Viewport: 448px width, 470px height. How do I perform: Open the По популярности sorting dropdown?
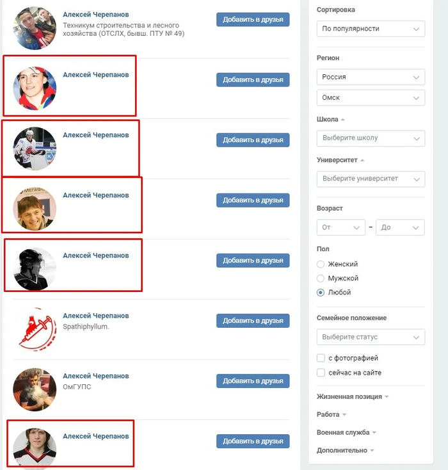[x=371, y=29]
